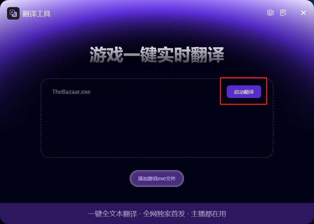This screenshot has height=224, width=314.
Task: Click 全网独家首发 in the footer banner
Action: pyautogui.click(x=164, y=214)
